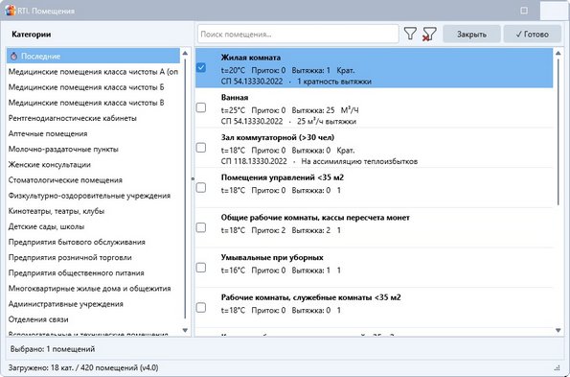Click the RTI app icon in title bar
The height and width of the screenshot is (377, 570).
(10, 11)
